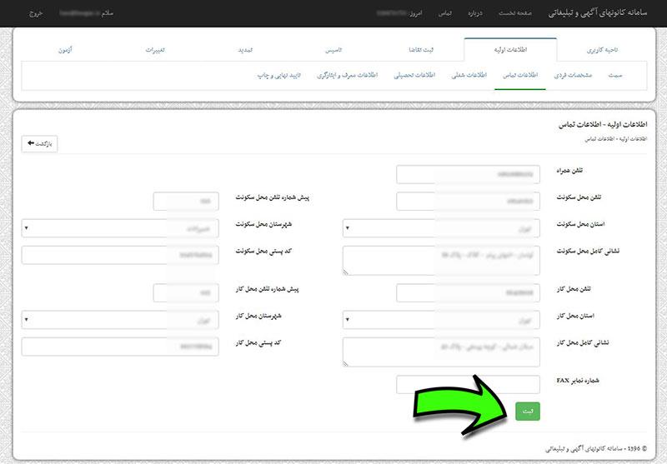Click the back arrow icon in بازگشت

(x=31, y=143)
